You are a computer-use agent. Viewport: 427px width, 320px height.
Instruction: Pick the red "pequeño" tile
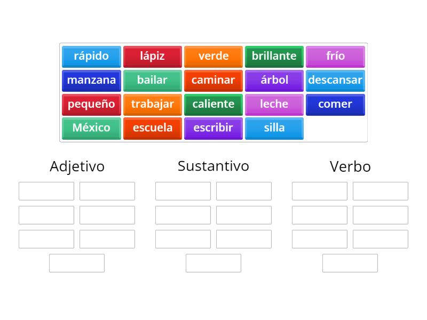[91, 104]
